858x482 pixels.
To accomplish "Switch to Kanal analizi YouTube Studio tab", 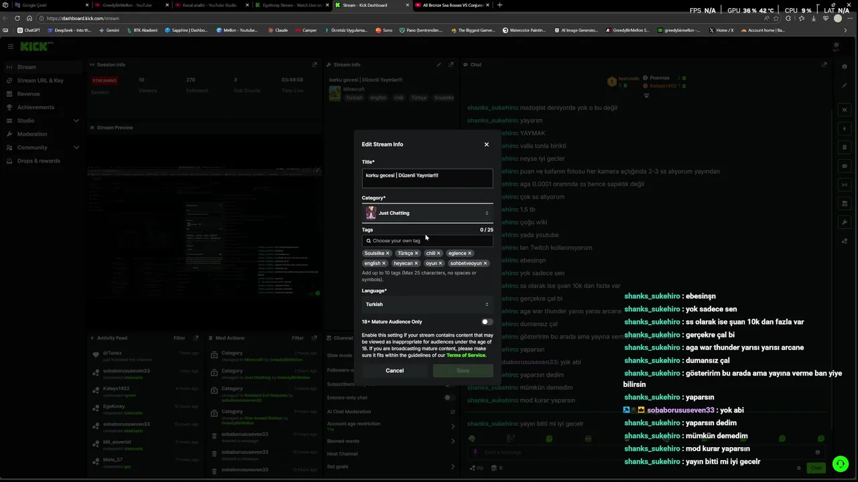I will (211, 5).
